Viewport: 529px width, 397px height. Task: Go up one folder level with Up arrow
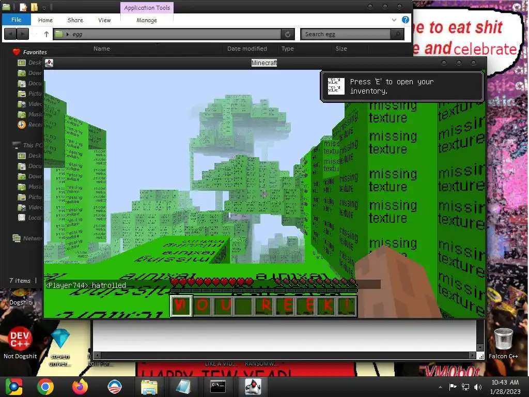tap(46, 34)
